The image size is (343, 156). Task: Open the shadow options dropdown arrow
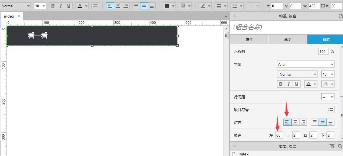[189, 6]
